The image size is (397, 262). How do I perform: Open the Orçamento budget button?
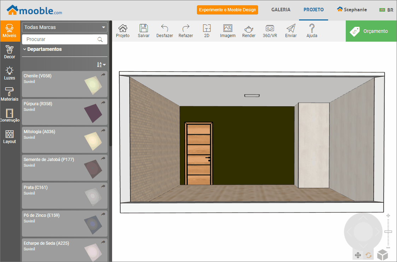click(371, 31)
